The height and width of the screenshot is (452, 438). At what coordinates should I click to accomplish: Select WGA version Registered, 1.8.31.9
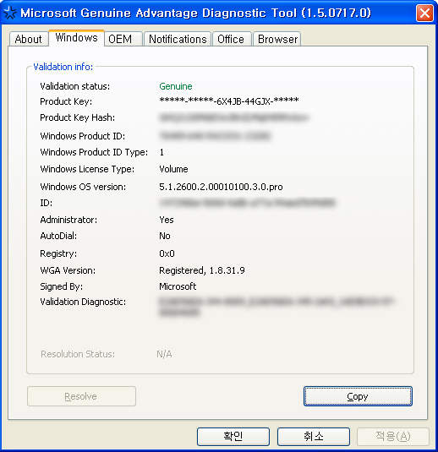[202, 270]
